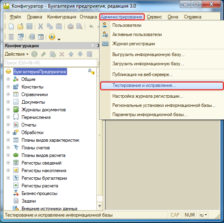Click the Copy toolbar icon
This screenshot has width=224, height=223.
click(x=50, y=26)
